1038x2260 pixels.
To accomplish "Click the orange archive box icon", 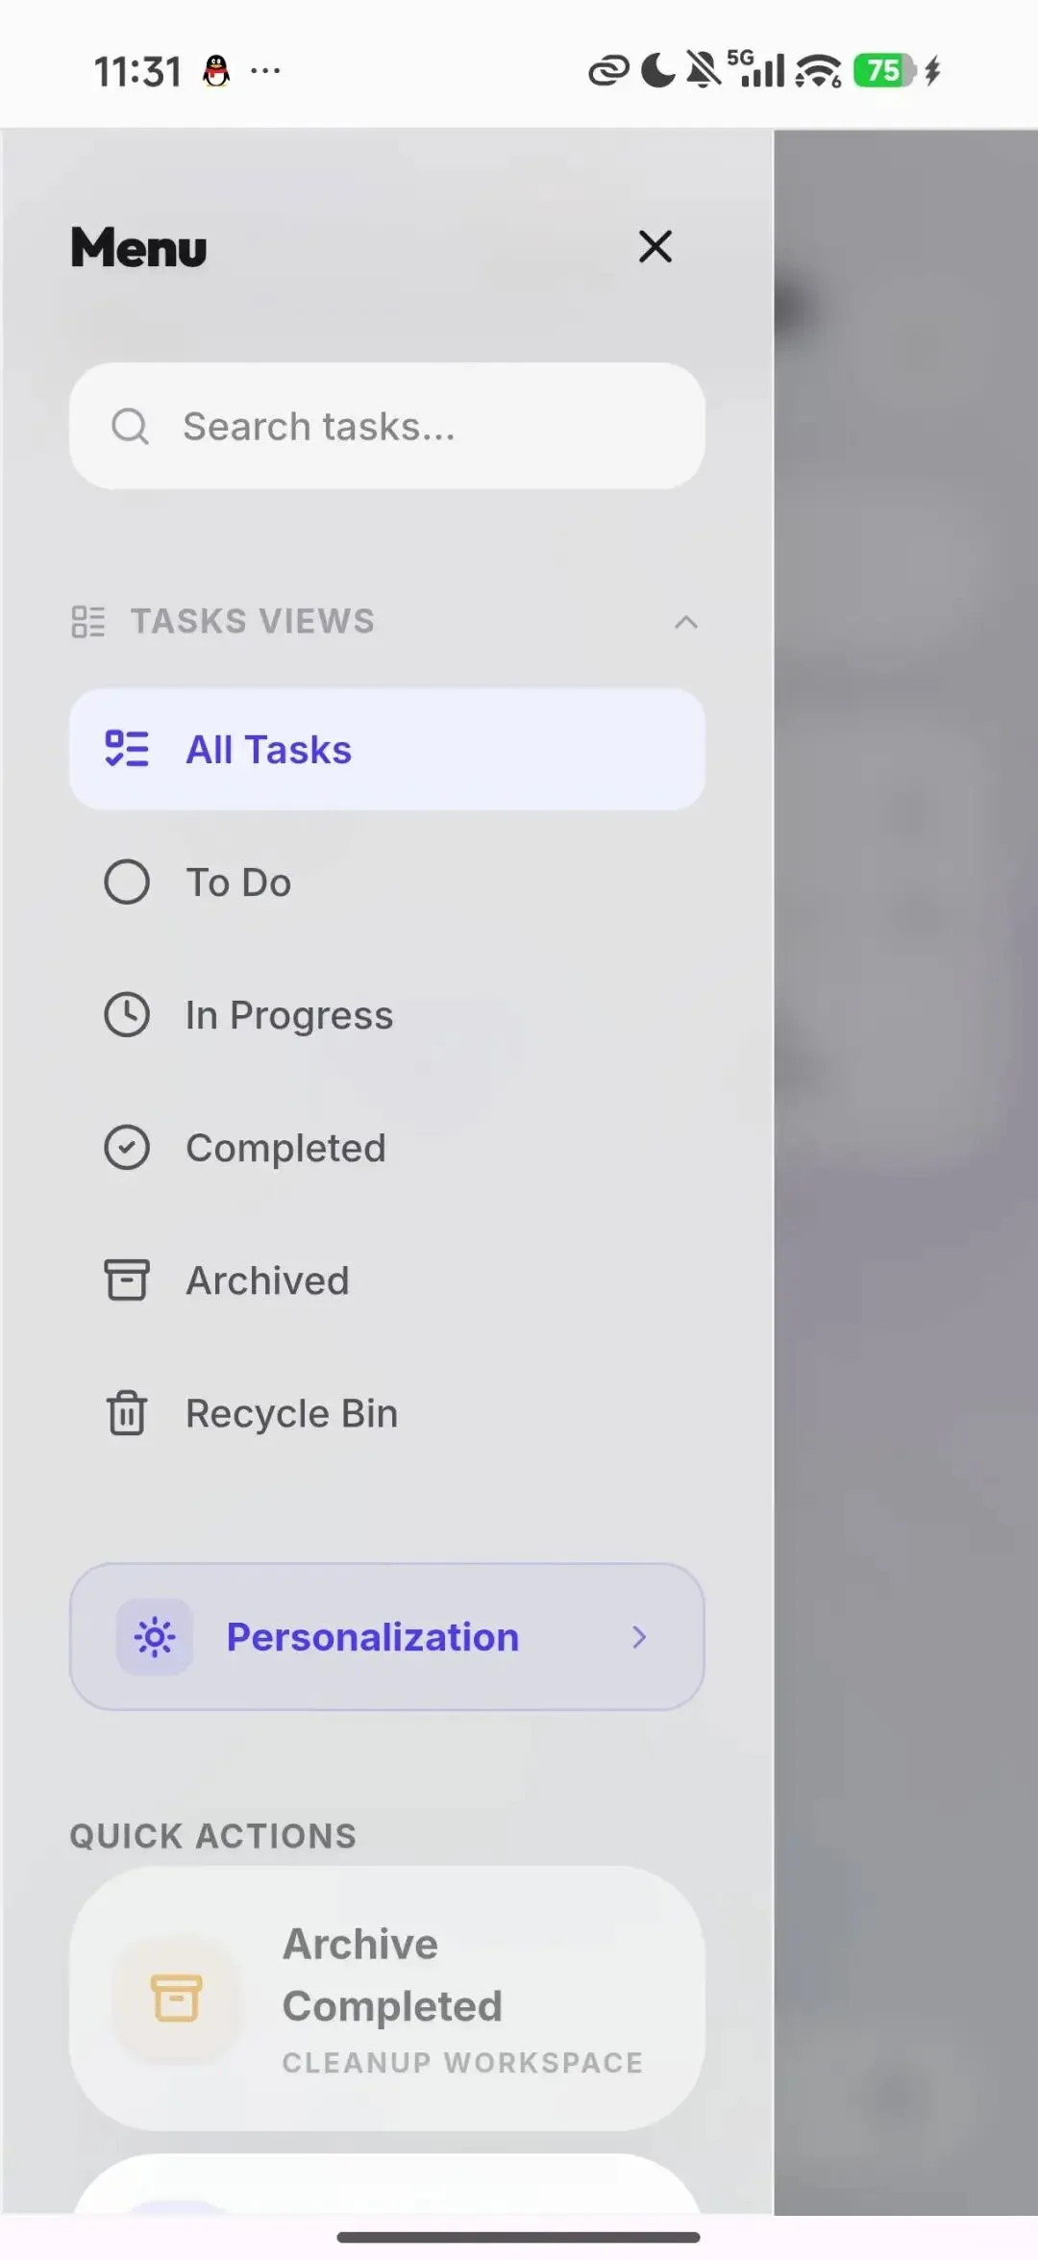I will 177,1998.
